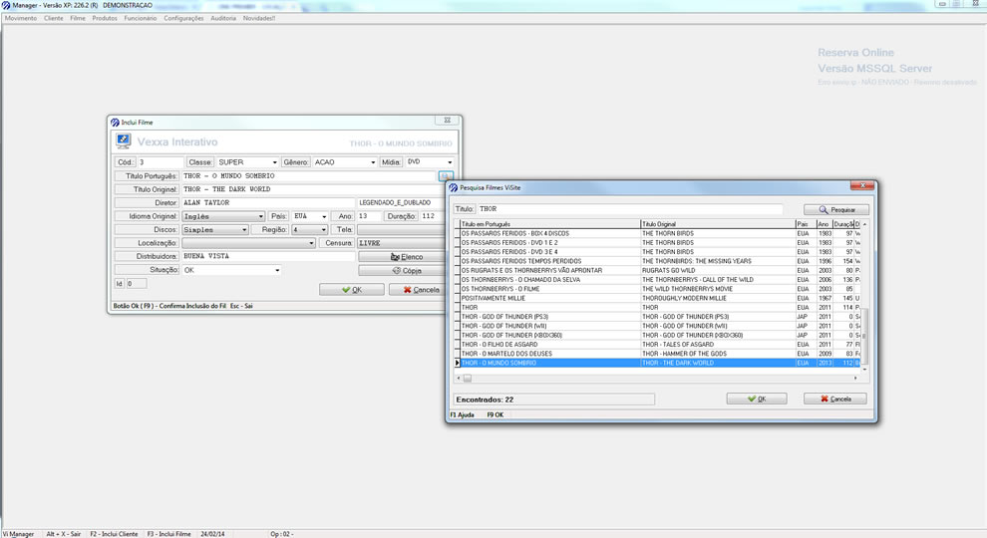
Task: Open the Movimento menu
Action: pyautogui.click(x=21, y=18)
